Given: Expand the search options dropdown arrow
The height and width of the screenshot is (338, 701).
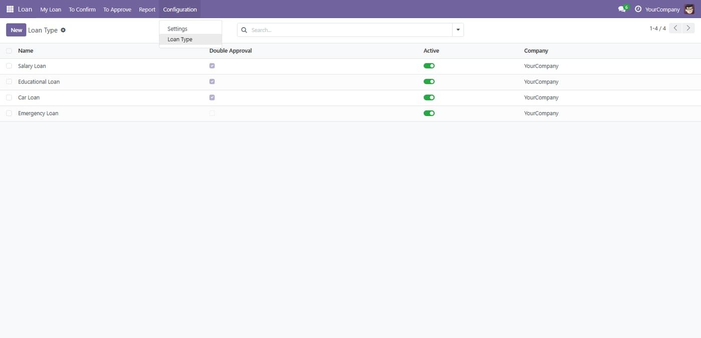Looking at the screenshot, I should pos(458,30).
